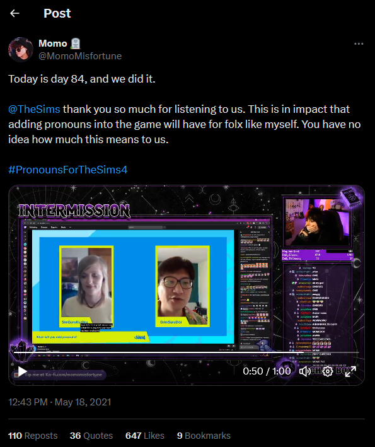Open the @MomoMisfortune handle

point(80,56)
